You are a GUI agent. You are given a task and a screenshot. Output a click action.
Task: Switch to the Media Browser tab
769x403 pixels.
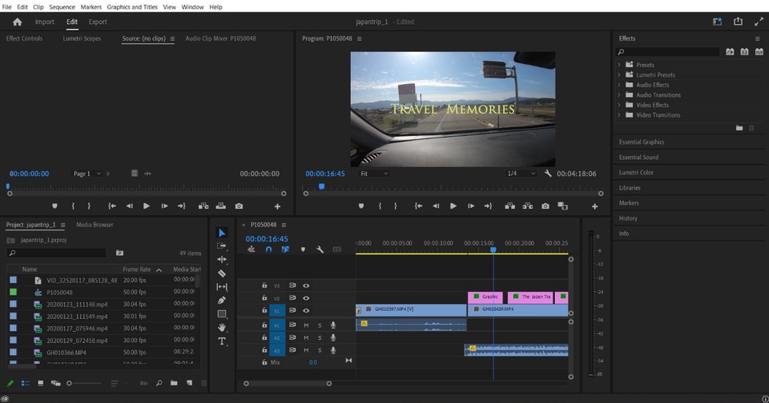(x=95, y=225)
